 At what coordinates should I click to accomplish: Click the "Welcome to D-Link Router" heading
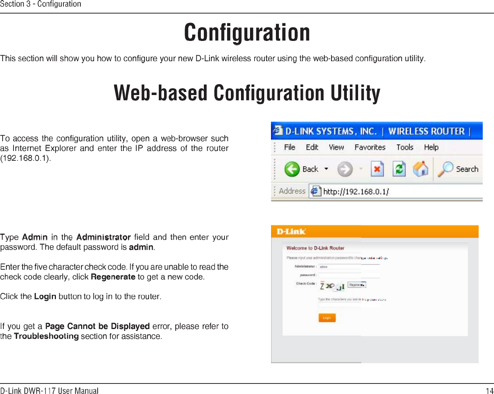pyautogui.click(x=315, y=248)
